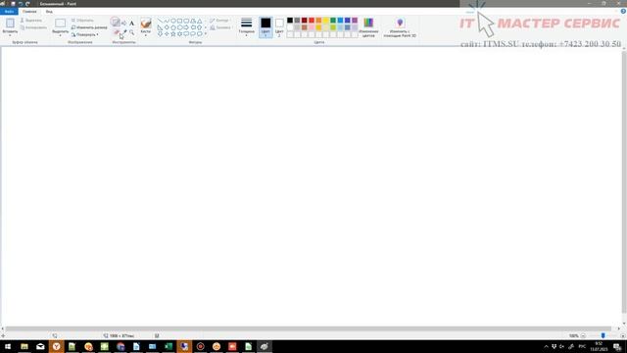Screen dimensions: 627x353
Task: Open the Brushes (Кисти) dropdown
Action: 146,27
